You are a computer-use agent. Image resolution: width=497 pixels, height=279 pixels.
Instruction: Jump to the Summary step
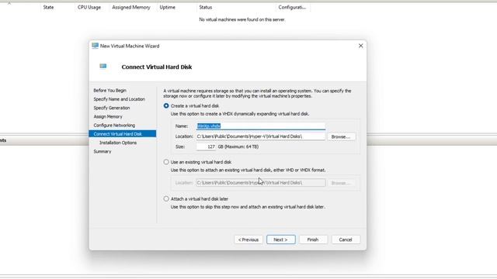click(103, 152)
